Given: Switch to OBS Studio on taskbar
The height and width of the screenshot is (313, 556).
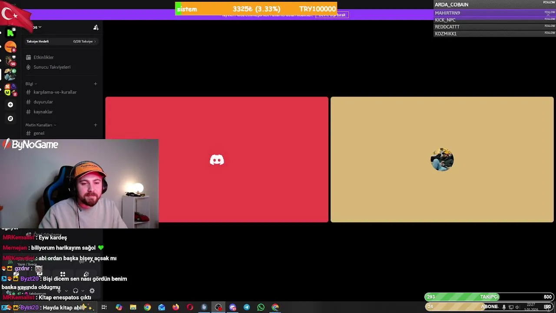Looking at the screenshot, I should 218,307.
